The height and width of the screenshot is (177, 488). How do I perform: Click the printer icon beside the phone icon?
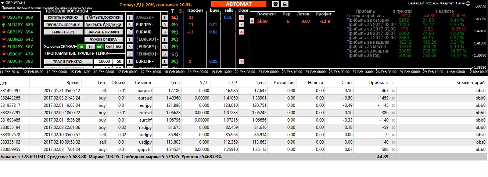coord(285,4)
